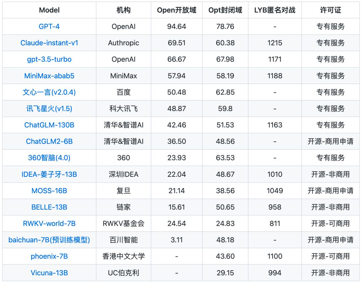
Task: Select the 百川智能 organization cell
Action: pyautogui.click(x=123, y=240)
